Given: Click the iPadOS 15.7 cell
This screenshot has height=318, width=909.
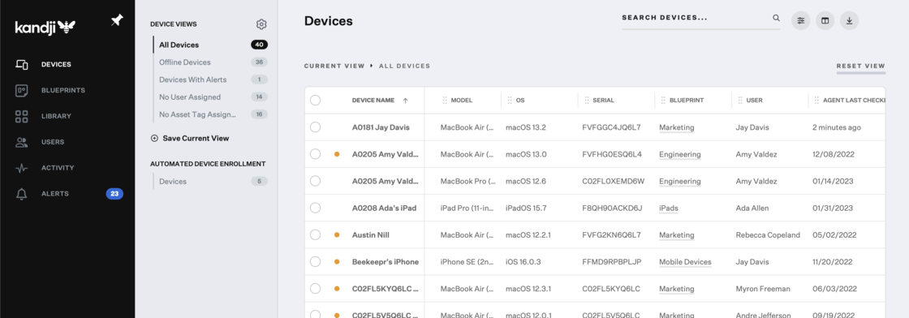Looking at the screenshot, I should [526, 208].
